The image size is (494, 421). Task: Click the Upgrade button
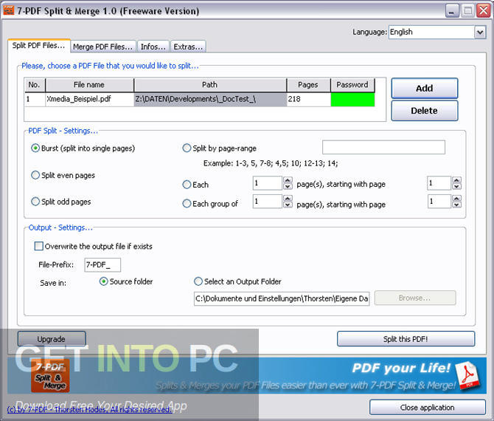point(52,339)
